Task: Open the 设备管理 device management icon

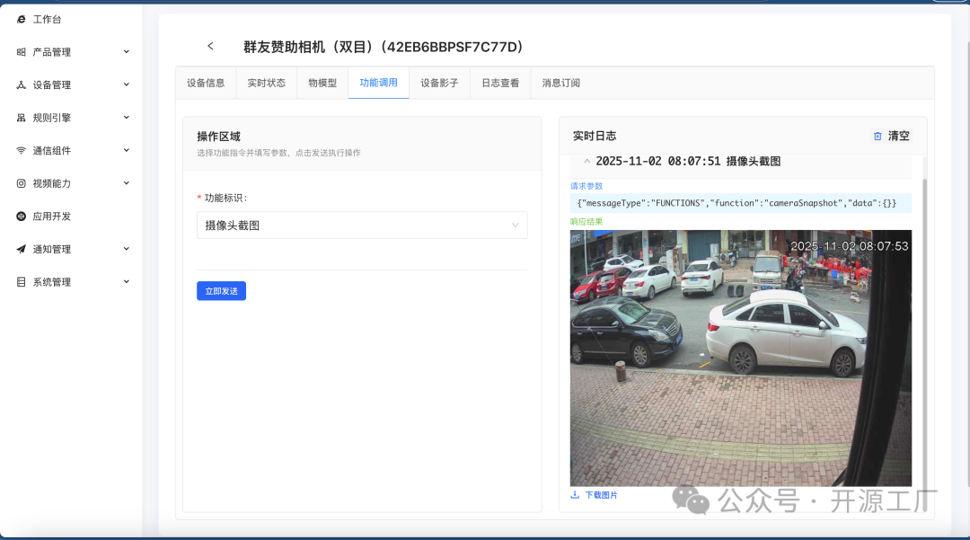Action: [21, 84]
